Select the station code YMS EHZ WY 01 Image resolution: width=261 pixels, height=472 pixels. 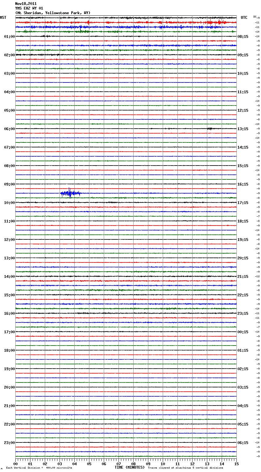[29, 8]
